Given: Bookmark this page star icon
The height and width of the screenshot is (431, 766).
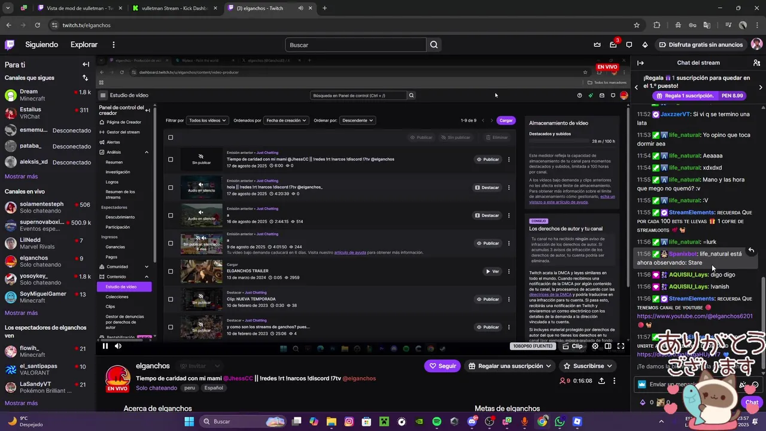Looking at the screenshot, I should 637,25.
